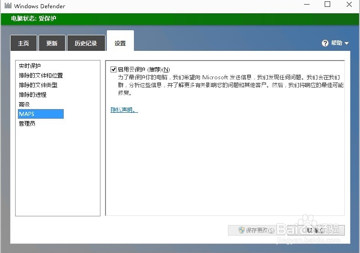Screen dimensions: 360x253
Task: Switch to the 主页 tab
Action: point(24,43)
